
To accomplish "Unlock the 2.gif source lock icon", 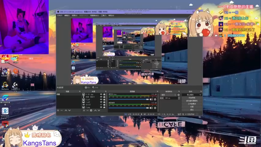I will coord(104,100).
